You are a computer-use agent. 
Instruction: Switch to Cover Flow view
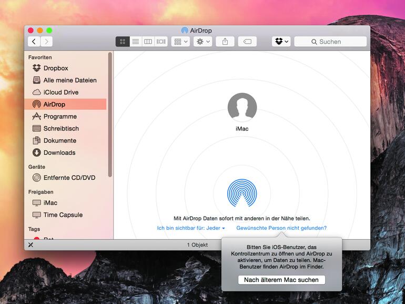(161, 42)
